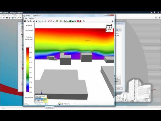This screenshot has width=161, height=121.
Task: Click the red sphere icon in toolbar
Action: 80,21
